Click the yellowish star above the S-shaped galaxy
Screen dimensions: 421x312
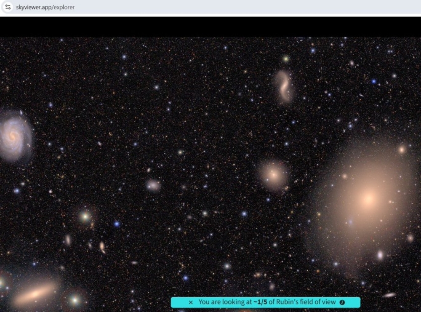click(286, 59)
